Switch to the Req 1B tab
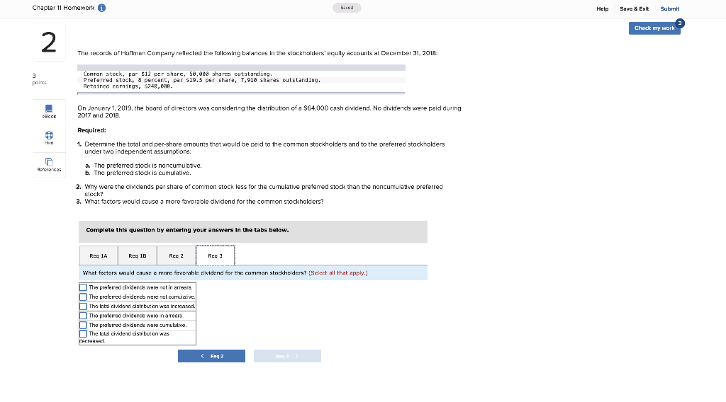The width and height of the screenshot is (726, 402). [137, 255]
